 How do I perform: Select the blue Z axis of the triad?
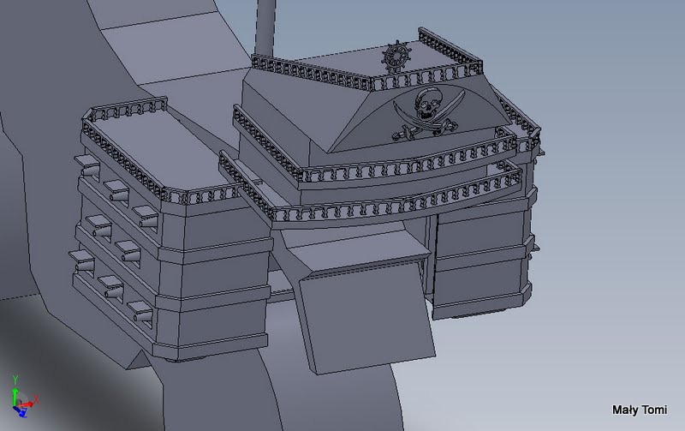(20, 411)
